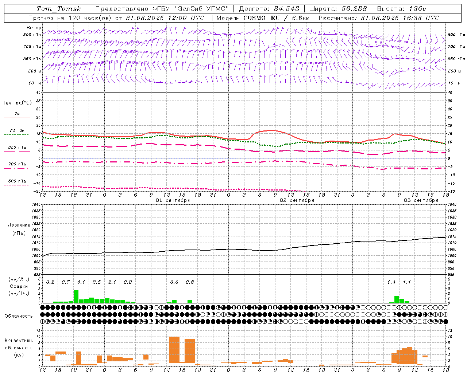Click the 'Предоставлено ФГБУ ЗапСиб УГМС' provider text
This screenshot has width=467, height=373.
(162, 9)
